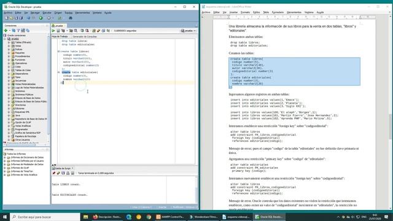Screen dimensions: 393x221
Task: Click the refresh icon in Conexiones panel
Action: click(14, 30)
